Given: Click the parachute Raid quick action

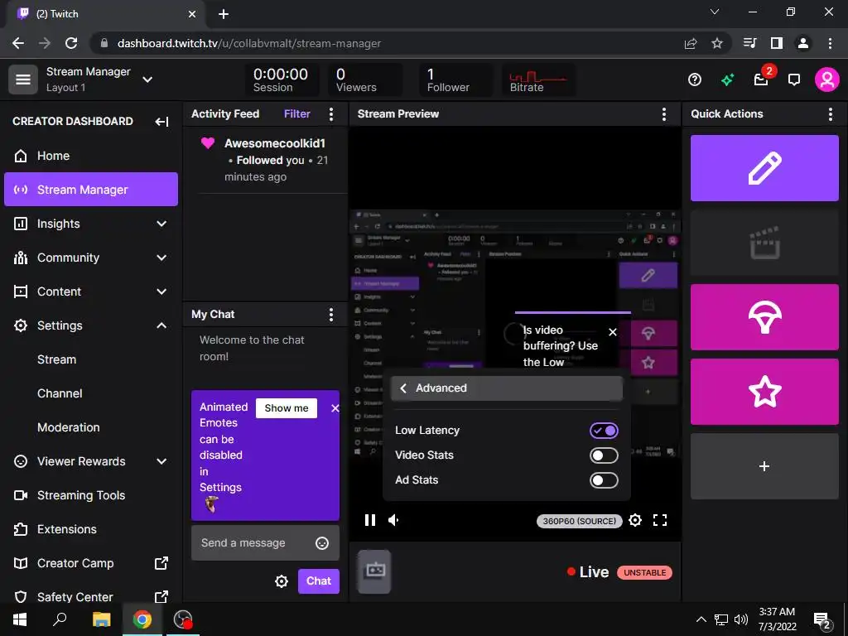Looking at the screenshot, I should tap(764, 317).
